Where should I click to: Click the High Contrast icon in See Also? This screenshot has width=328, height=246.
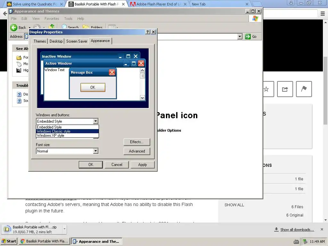click(x=19, y=70)
